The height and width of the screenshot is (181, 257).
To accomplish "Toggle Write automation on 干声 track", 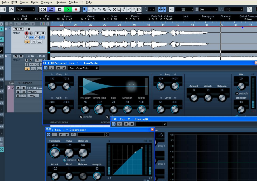I will [x=43, y=33].
